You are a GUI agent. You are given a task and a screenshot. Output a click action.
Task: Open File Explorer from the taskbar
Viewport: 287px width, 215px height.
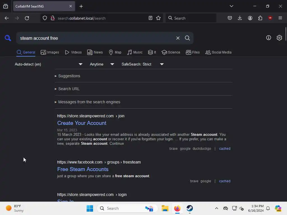[x=165, y=208]
